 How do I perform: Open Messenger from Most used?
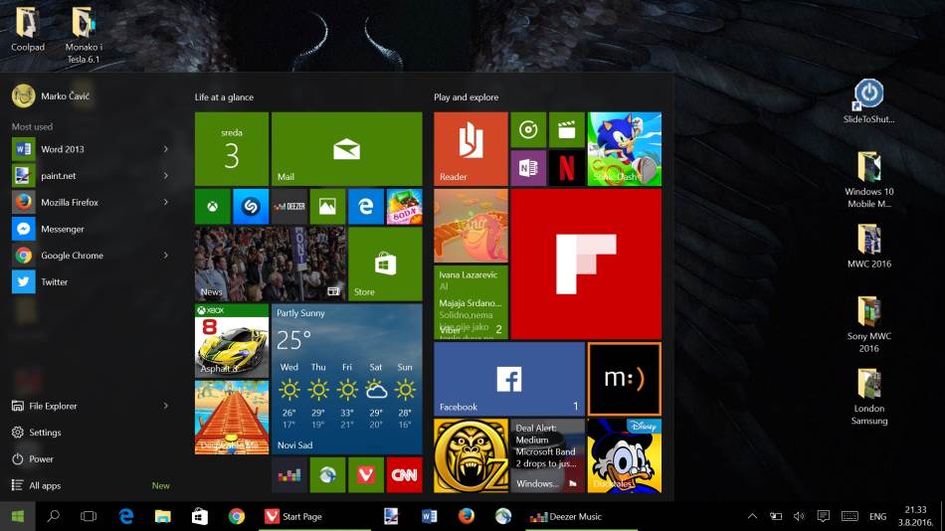[x=91, y=229]
